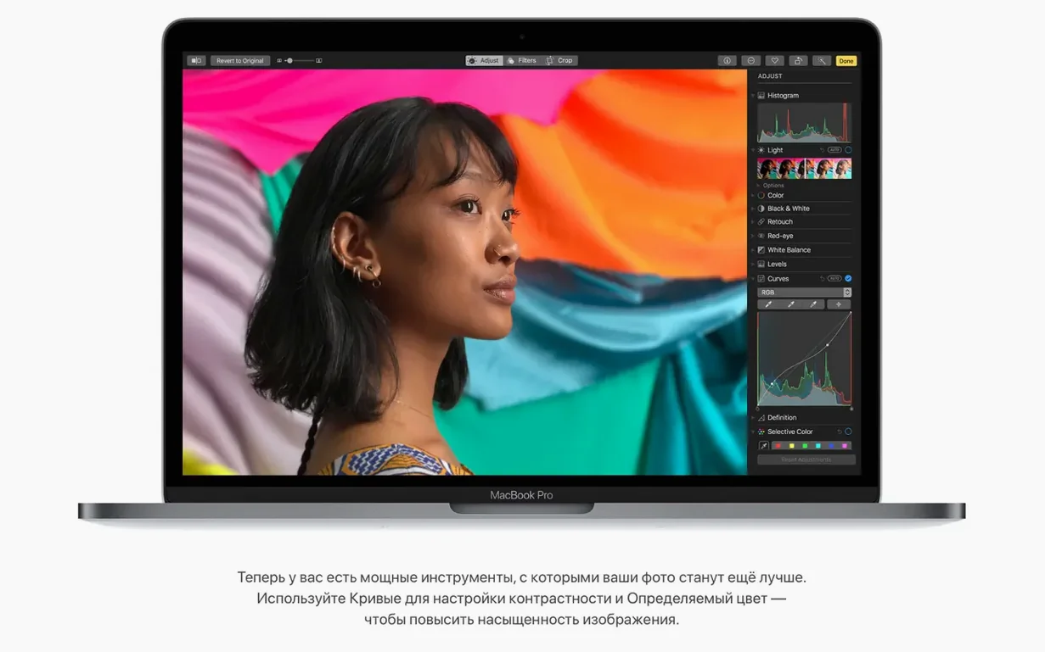Open the photo Info button

[727, 61]
